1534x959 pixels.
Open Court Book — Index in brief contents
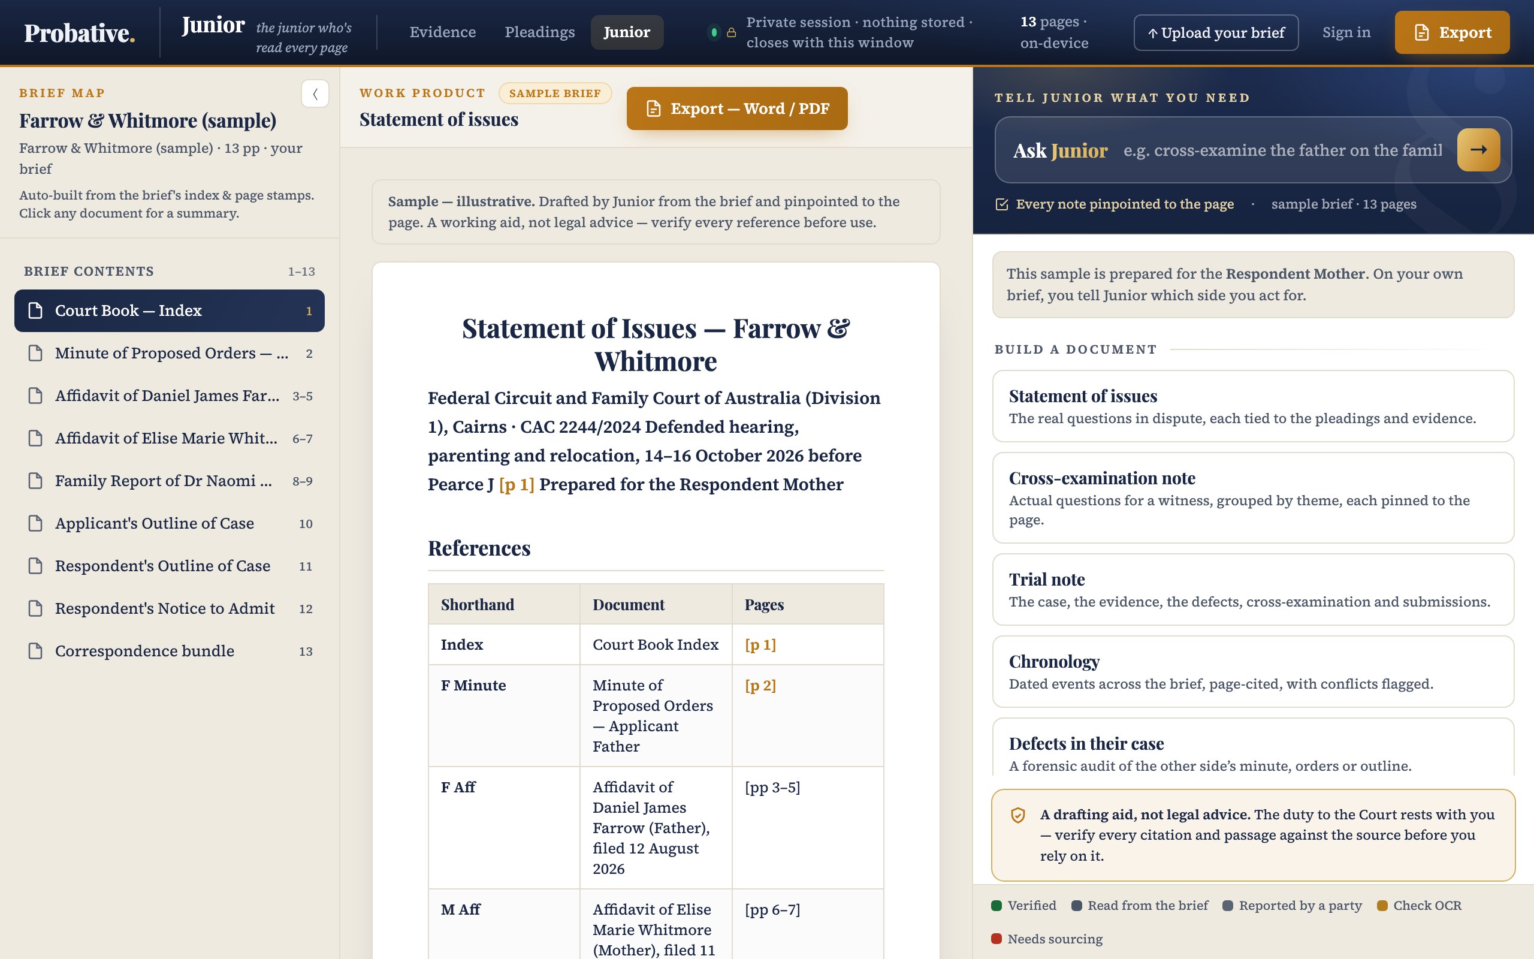[x=169, y=311]
